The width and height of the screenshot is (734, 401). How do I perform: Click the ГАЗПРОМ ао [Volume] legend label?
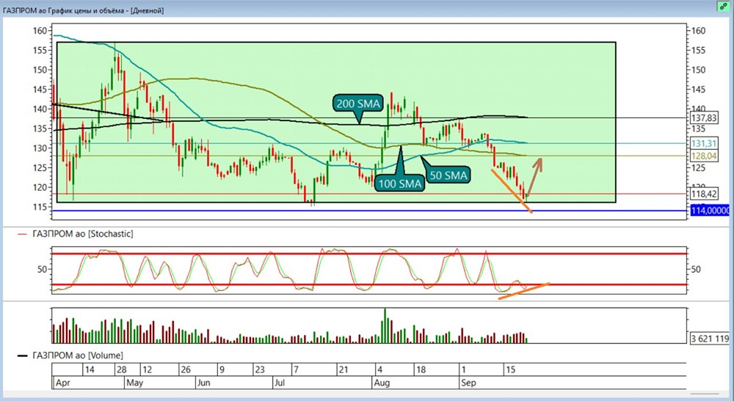tap(78, 355)
